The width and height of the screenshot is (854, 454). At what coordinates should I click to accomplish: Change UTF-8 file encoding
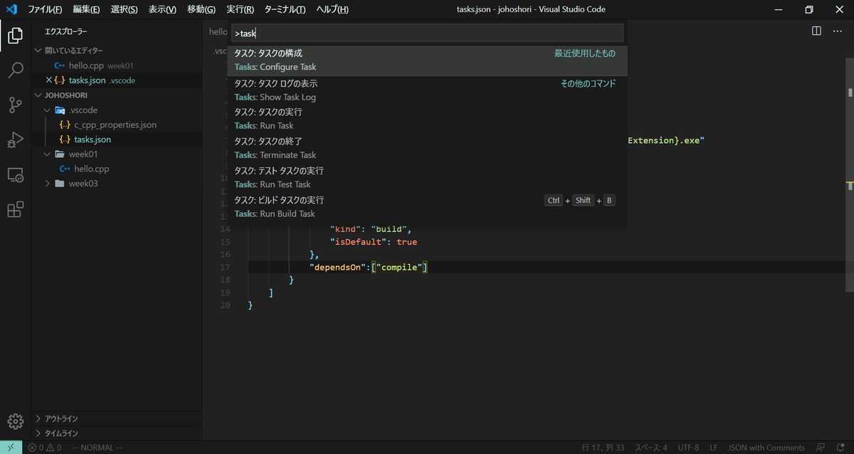click(688, 448)
